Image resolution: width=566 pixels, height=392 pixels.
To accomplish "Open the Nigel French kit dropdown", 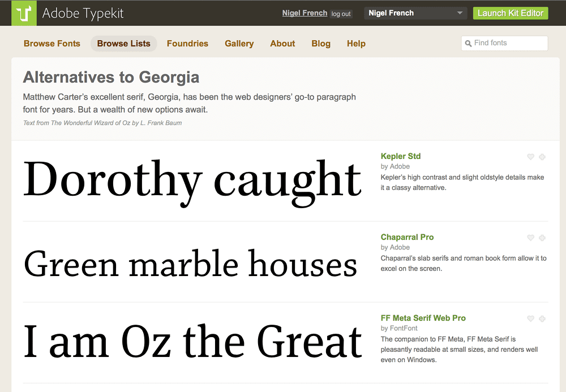I will [416, 13].
